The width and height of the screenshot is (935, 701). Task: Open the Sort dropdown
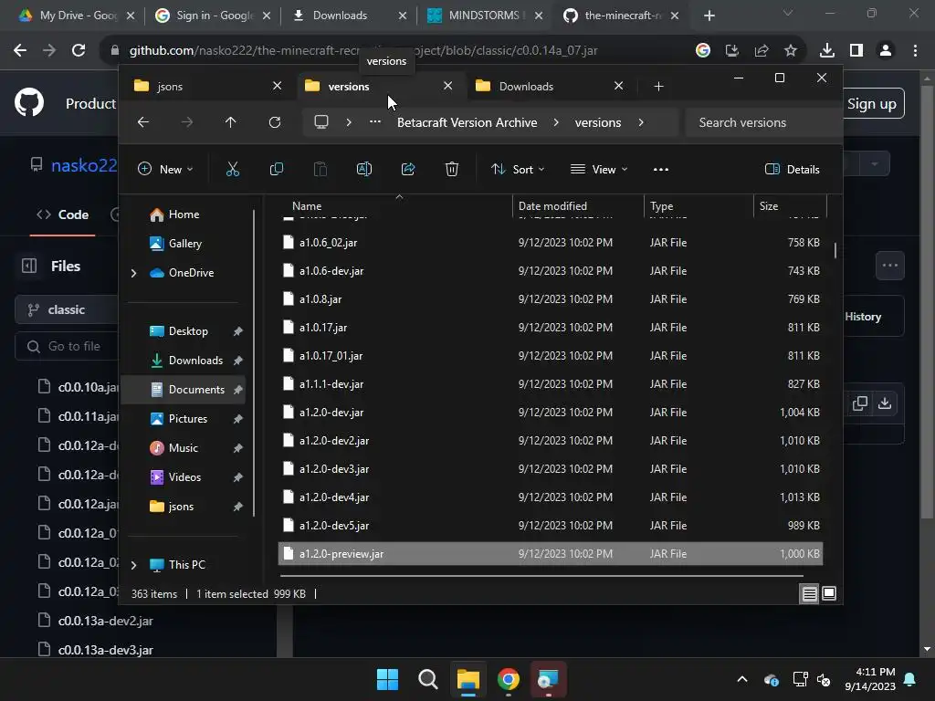tap(518, 169)
